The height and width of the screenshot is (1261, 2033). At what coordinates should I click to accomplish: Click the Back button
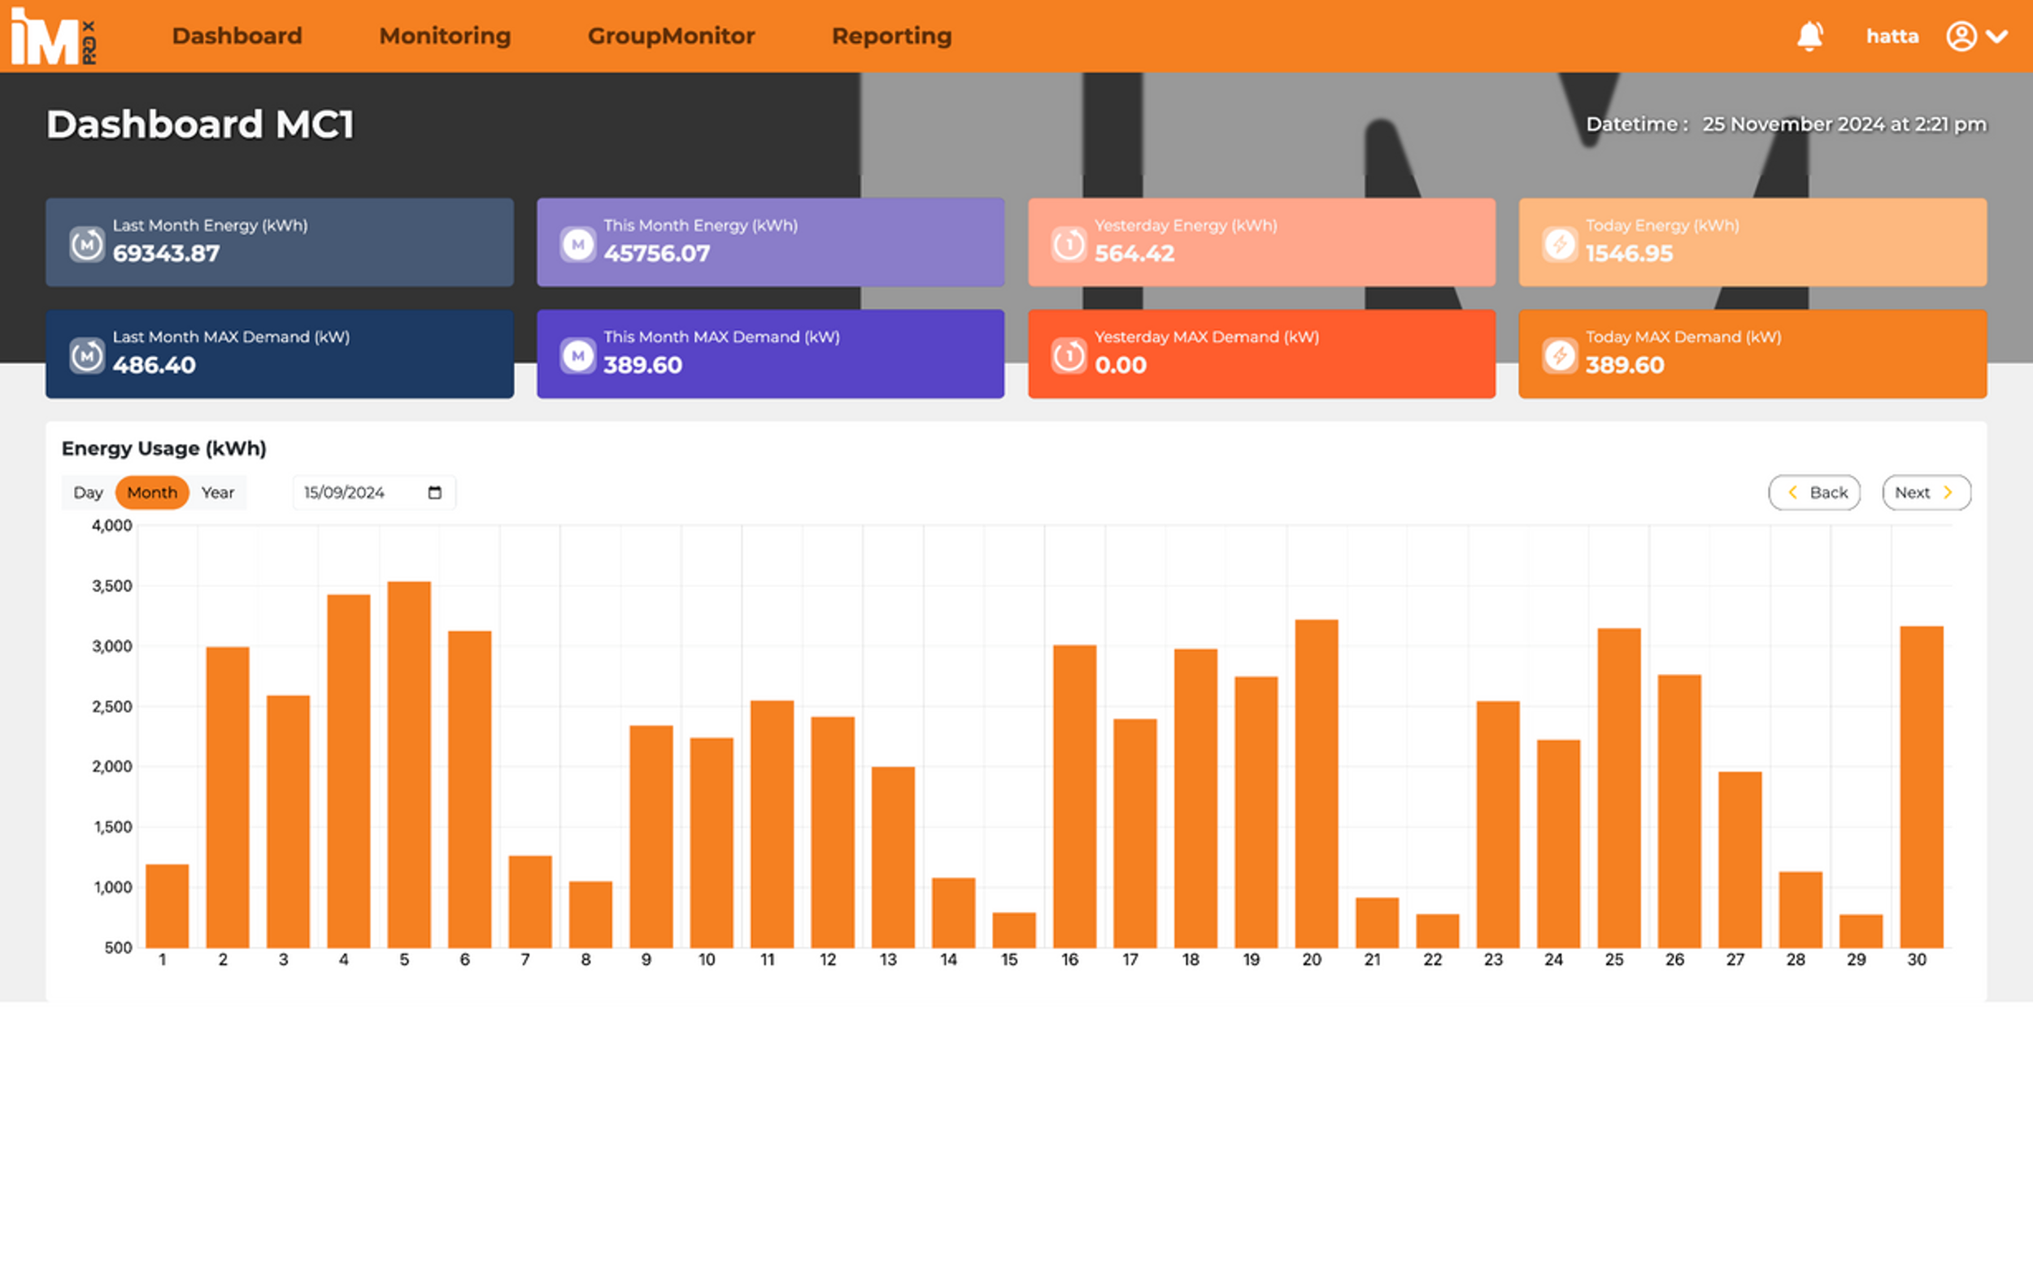pyautogui.click(x=1814, y=493)
